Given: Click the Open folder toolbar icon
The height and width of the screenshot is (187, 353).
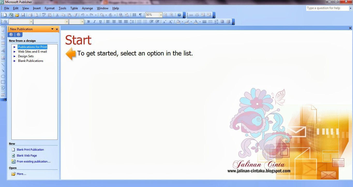Looking at the screenshot, I should (17, 15).
